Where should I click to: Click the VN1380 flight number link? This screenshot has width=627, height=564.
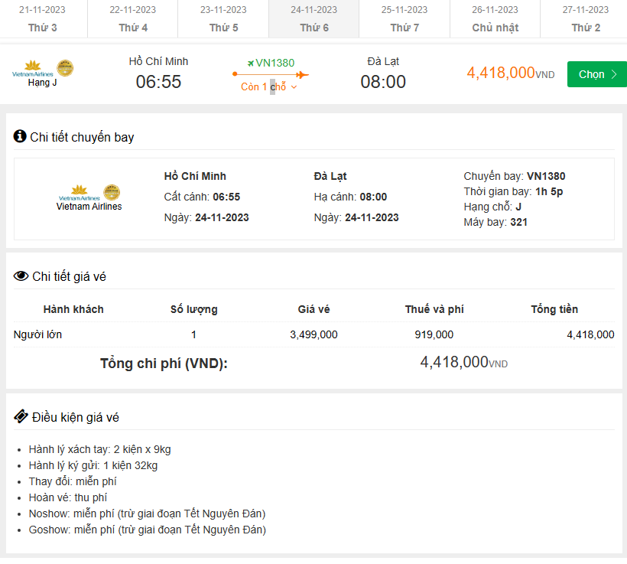click(275, 63)
